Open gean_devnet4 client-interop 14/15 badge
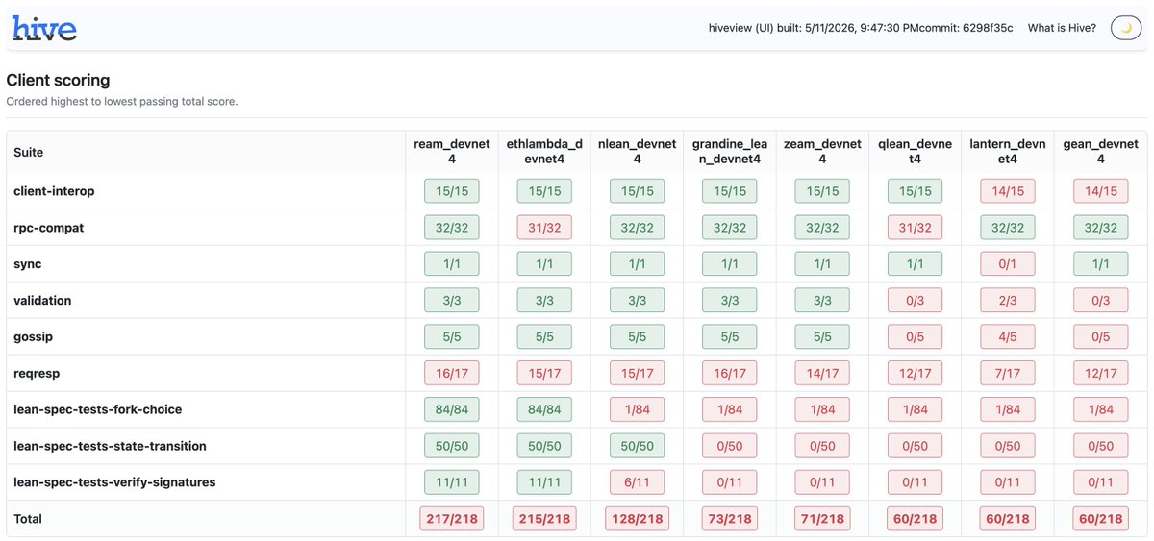This screenshot has width=1154, height=541. click(1100, 191)
